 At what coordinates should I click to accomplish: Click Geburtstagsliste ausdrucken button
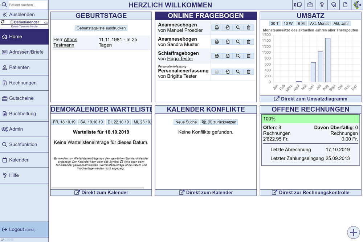tap(101, 28)
